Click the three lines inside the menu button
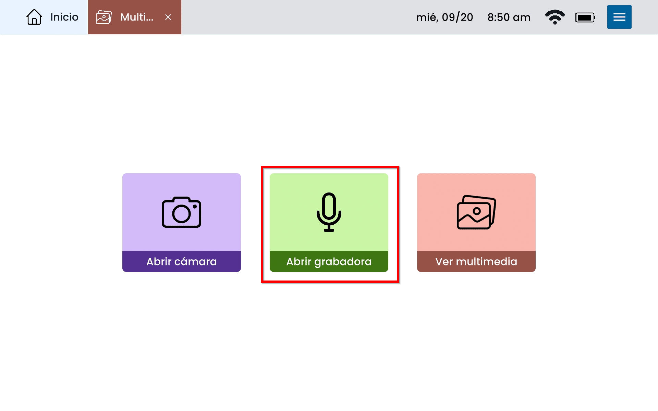Image resolution: width=658 pixels, height=411 pixels. click(x=619, y=17)
